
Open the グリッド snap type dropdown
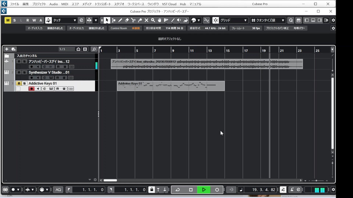pos(233,20)
